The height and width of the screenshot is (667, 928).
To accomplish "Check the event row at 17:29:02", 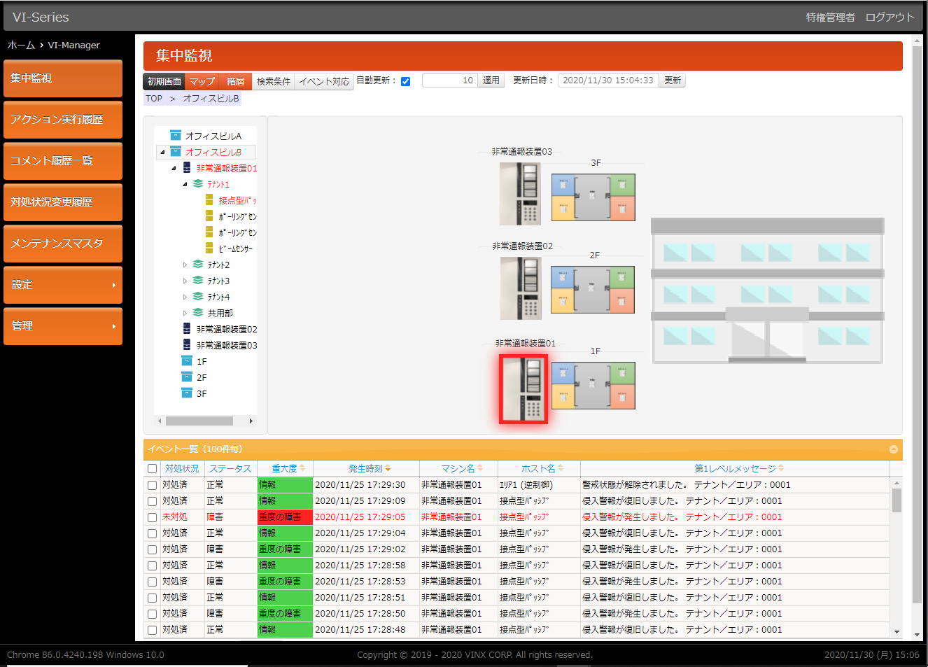I will [x=152, y=549].
